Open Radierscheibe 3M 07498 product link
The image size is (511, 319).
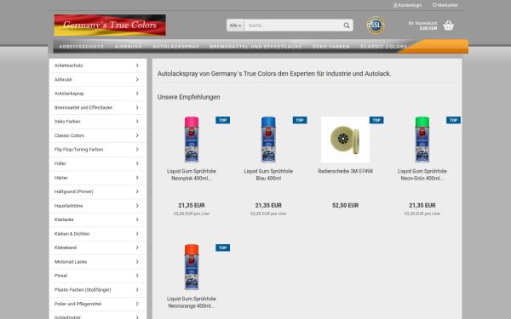pyautogui.click(x=345, y=171)
